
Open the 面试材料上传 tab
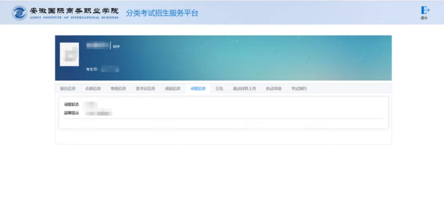(244, 88)
